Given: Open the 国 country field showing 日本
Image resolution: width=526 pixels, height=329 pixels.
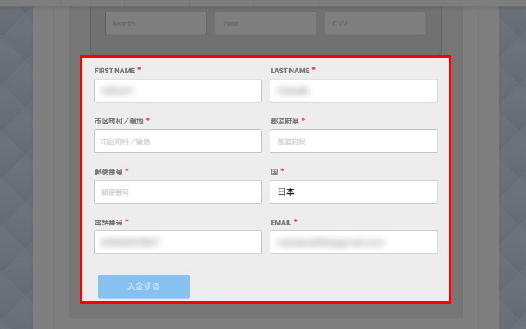Looking at the screenshot, I should [x=353, y=192].
